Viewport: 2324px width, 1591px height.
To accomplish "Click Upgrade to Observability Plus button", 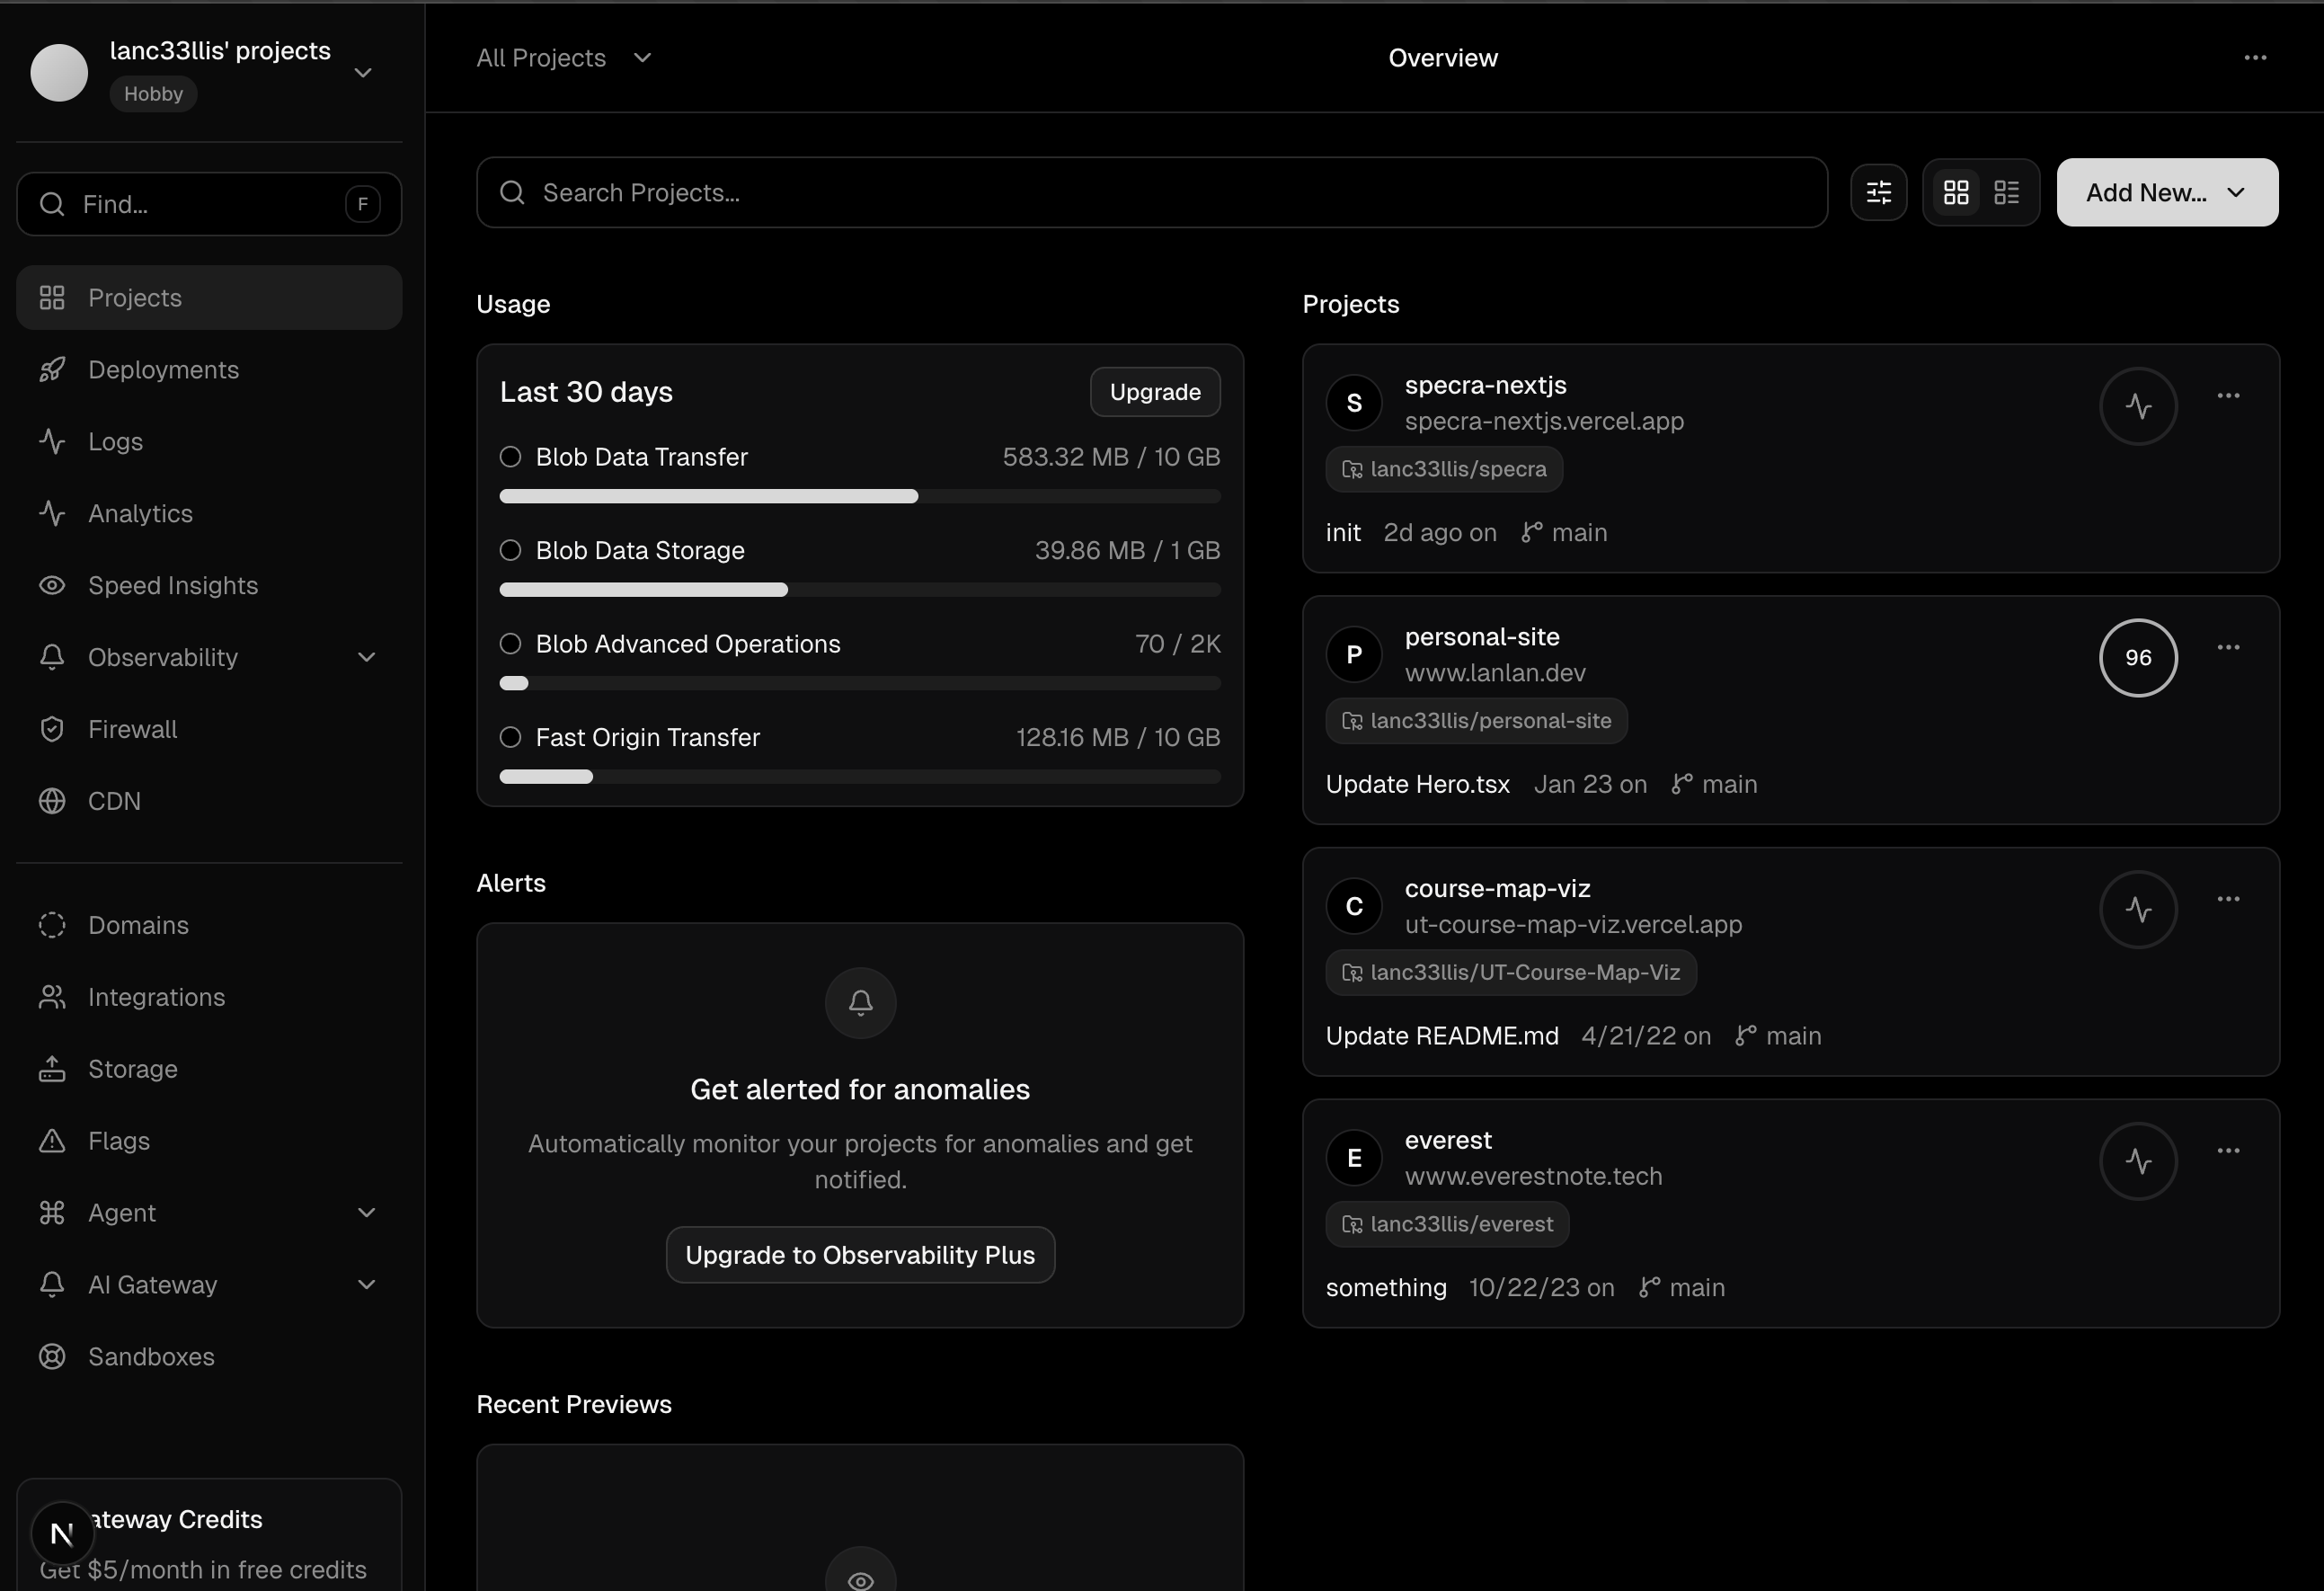I will tap(859, 1255).
